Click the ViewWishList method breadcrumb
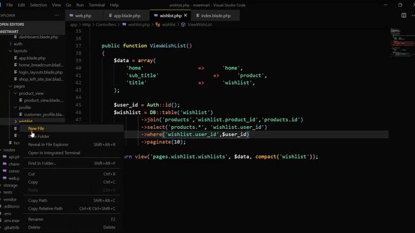Image resolution: width=415 pixels, height=233 pixels. point(200,25)
